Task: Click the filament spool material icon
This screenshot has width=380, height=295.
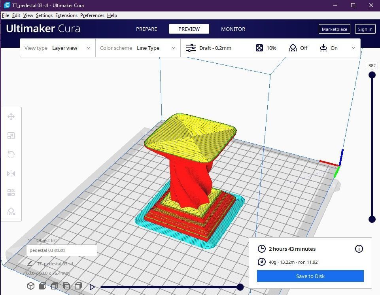Action: pos(261,262)
